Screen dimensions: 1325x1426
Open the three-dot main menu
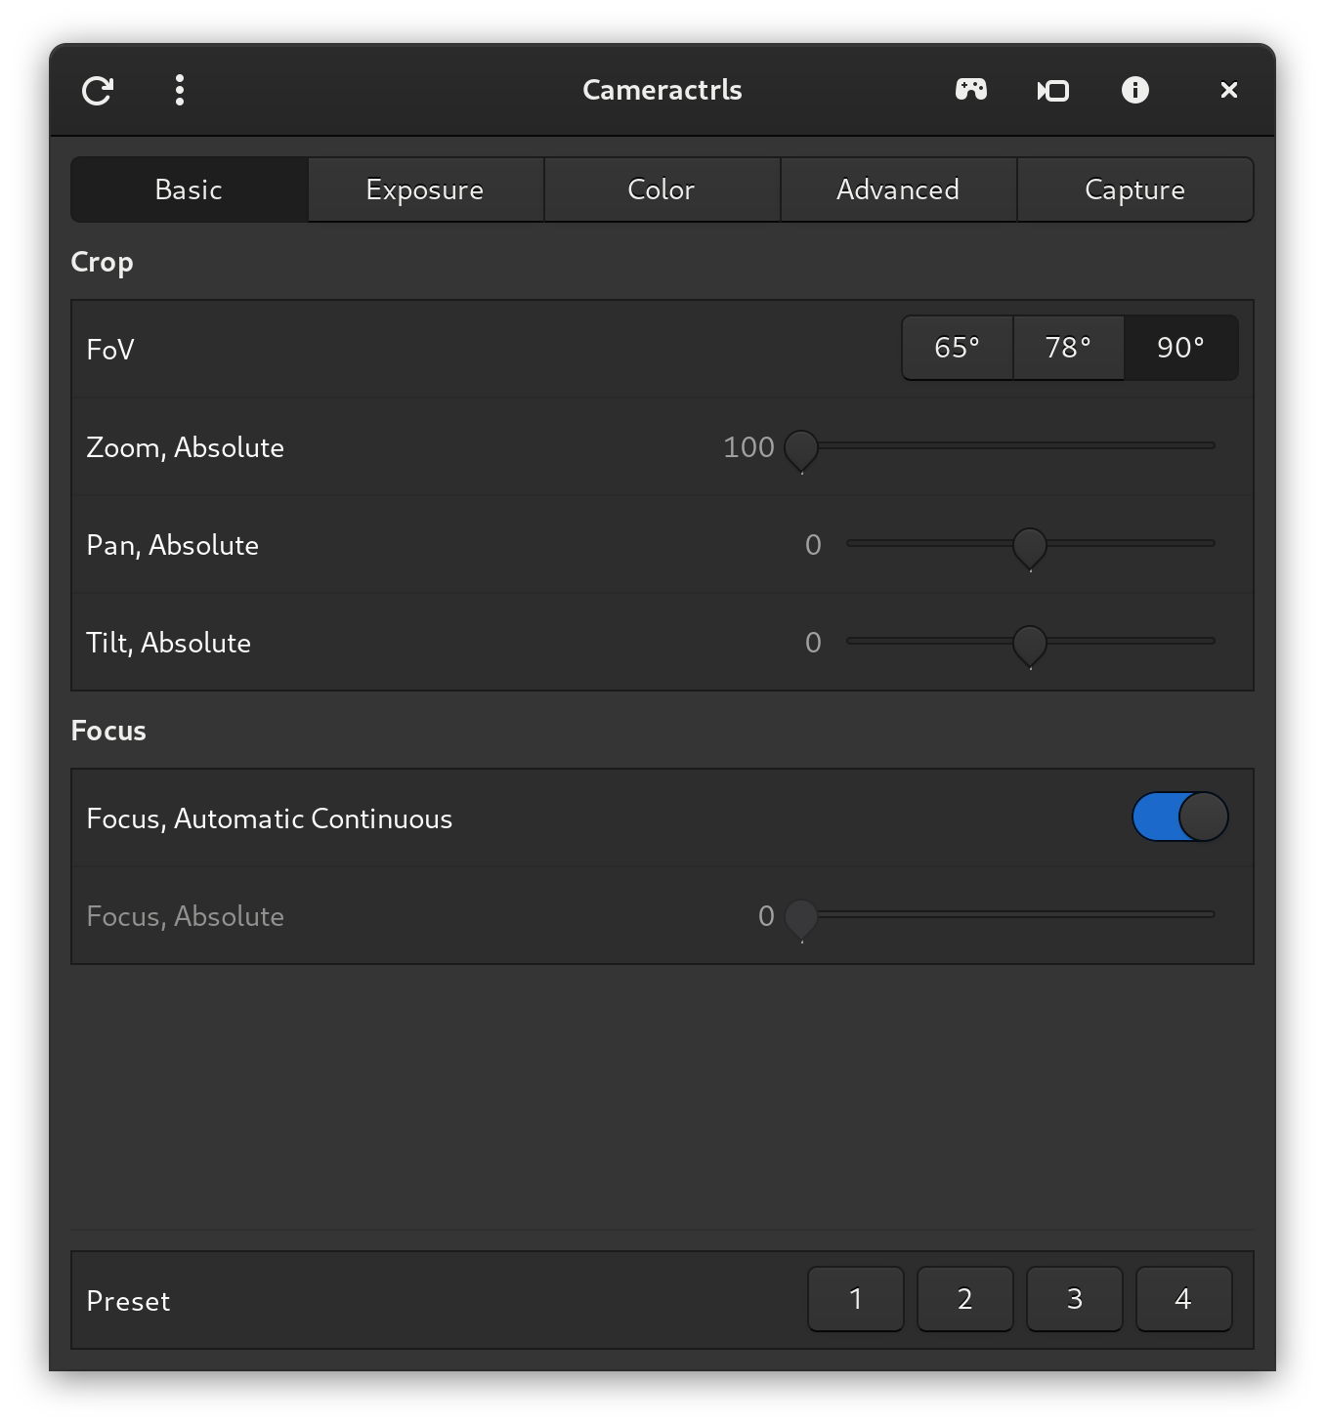click(180, 91)
